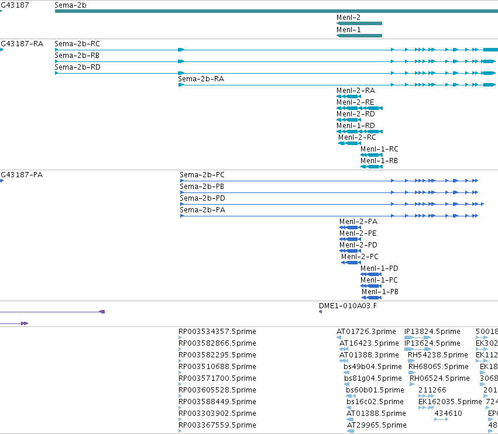Viewport: 498px width, 434px height.
Task: Select IP13624.5prime EST label
Action: [x=432, y=343]
